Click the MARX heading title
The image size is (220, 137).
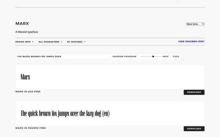pyautogui.click(x=22, y=24)
